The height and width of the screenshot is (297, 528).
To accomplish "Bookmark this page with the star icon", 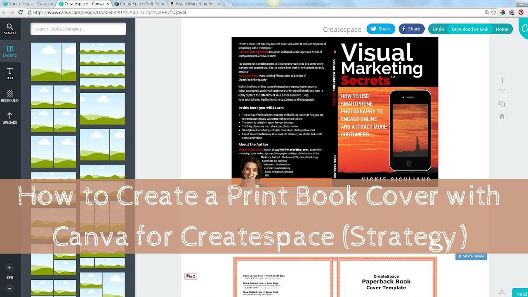I will click(x=494, y=12).
